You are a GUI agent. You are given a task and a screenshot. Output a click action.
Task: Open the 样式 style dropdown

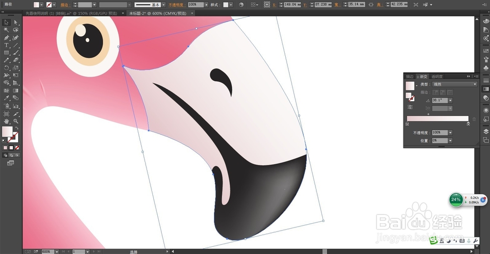[x=231, y=5]
